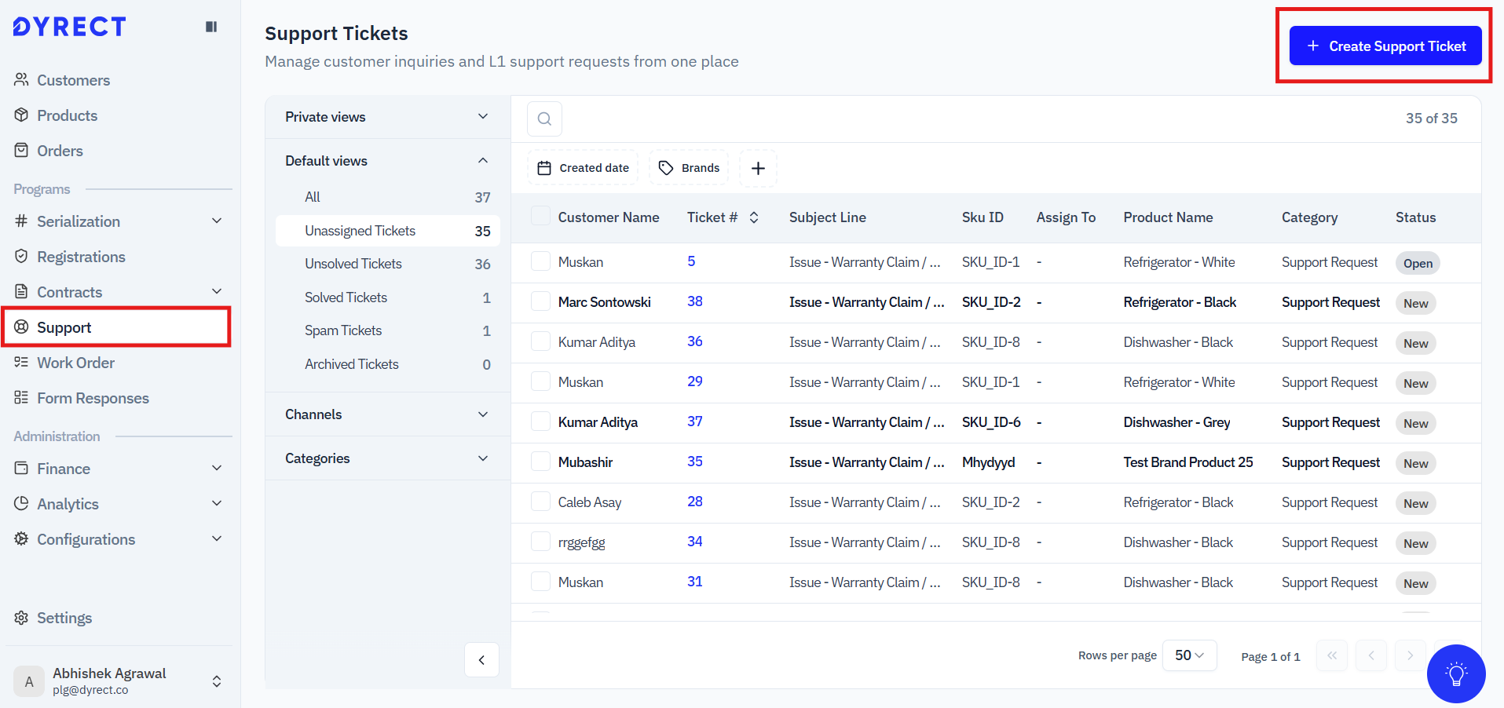
Task: Check the box for Muskan ticket 5
Action: (x=540, y=261)
